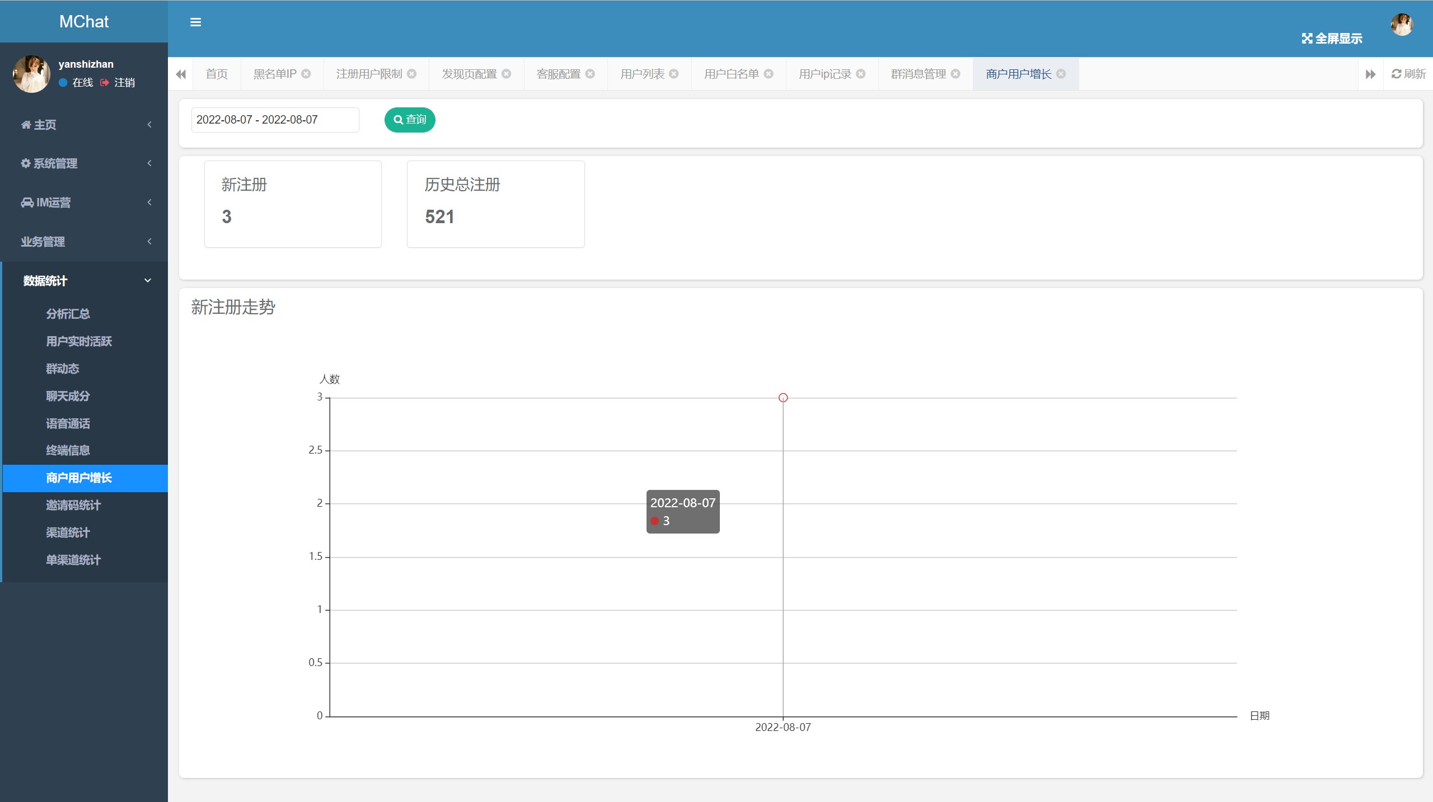Close the 发现页配置 tab

pyautogui.click(x=507, y=74)
